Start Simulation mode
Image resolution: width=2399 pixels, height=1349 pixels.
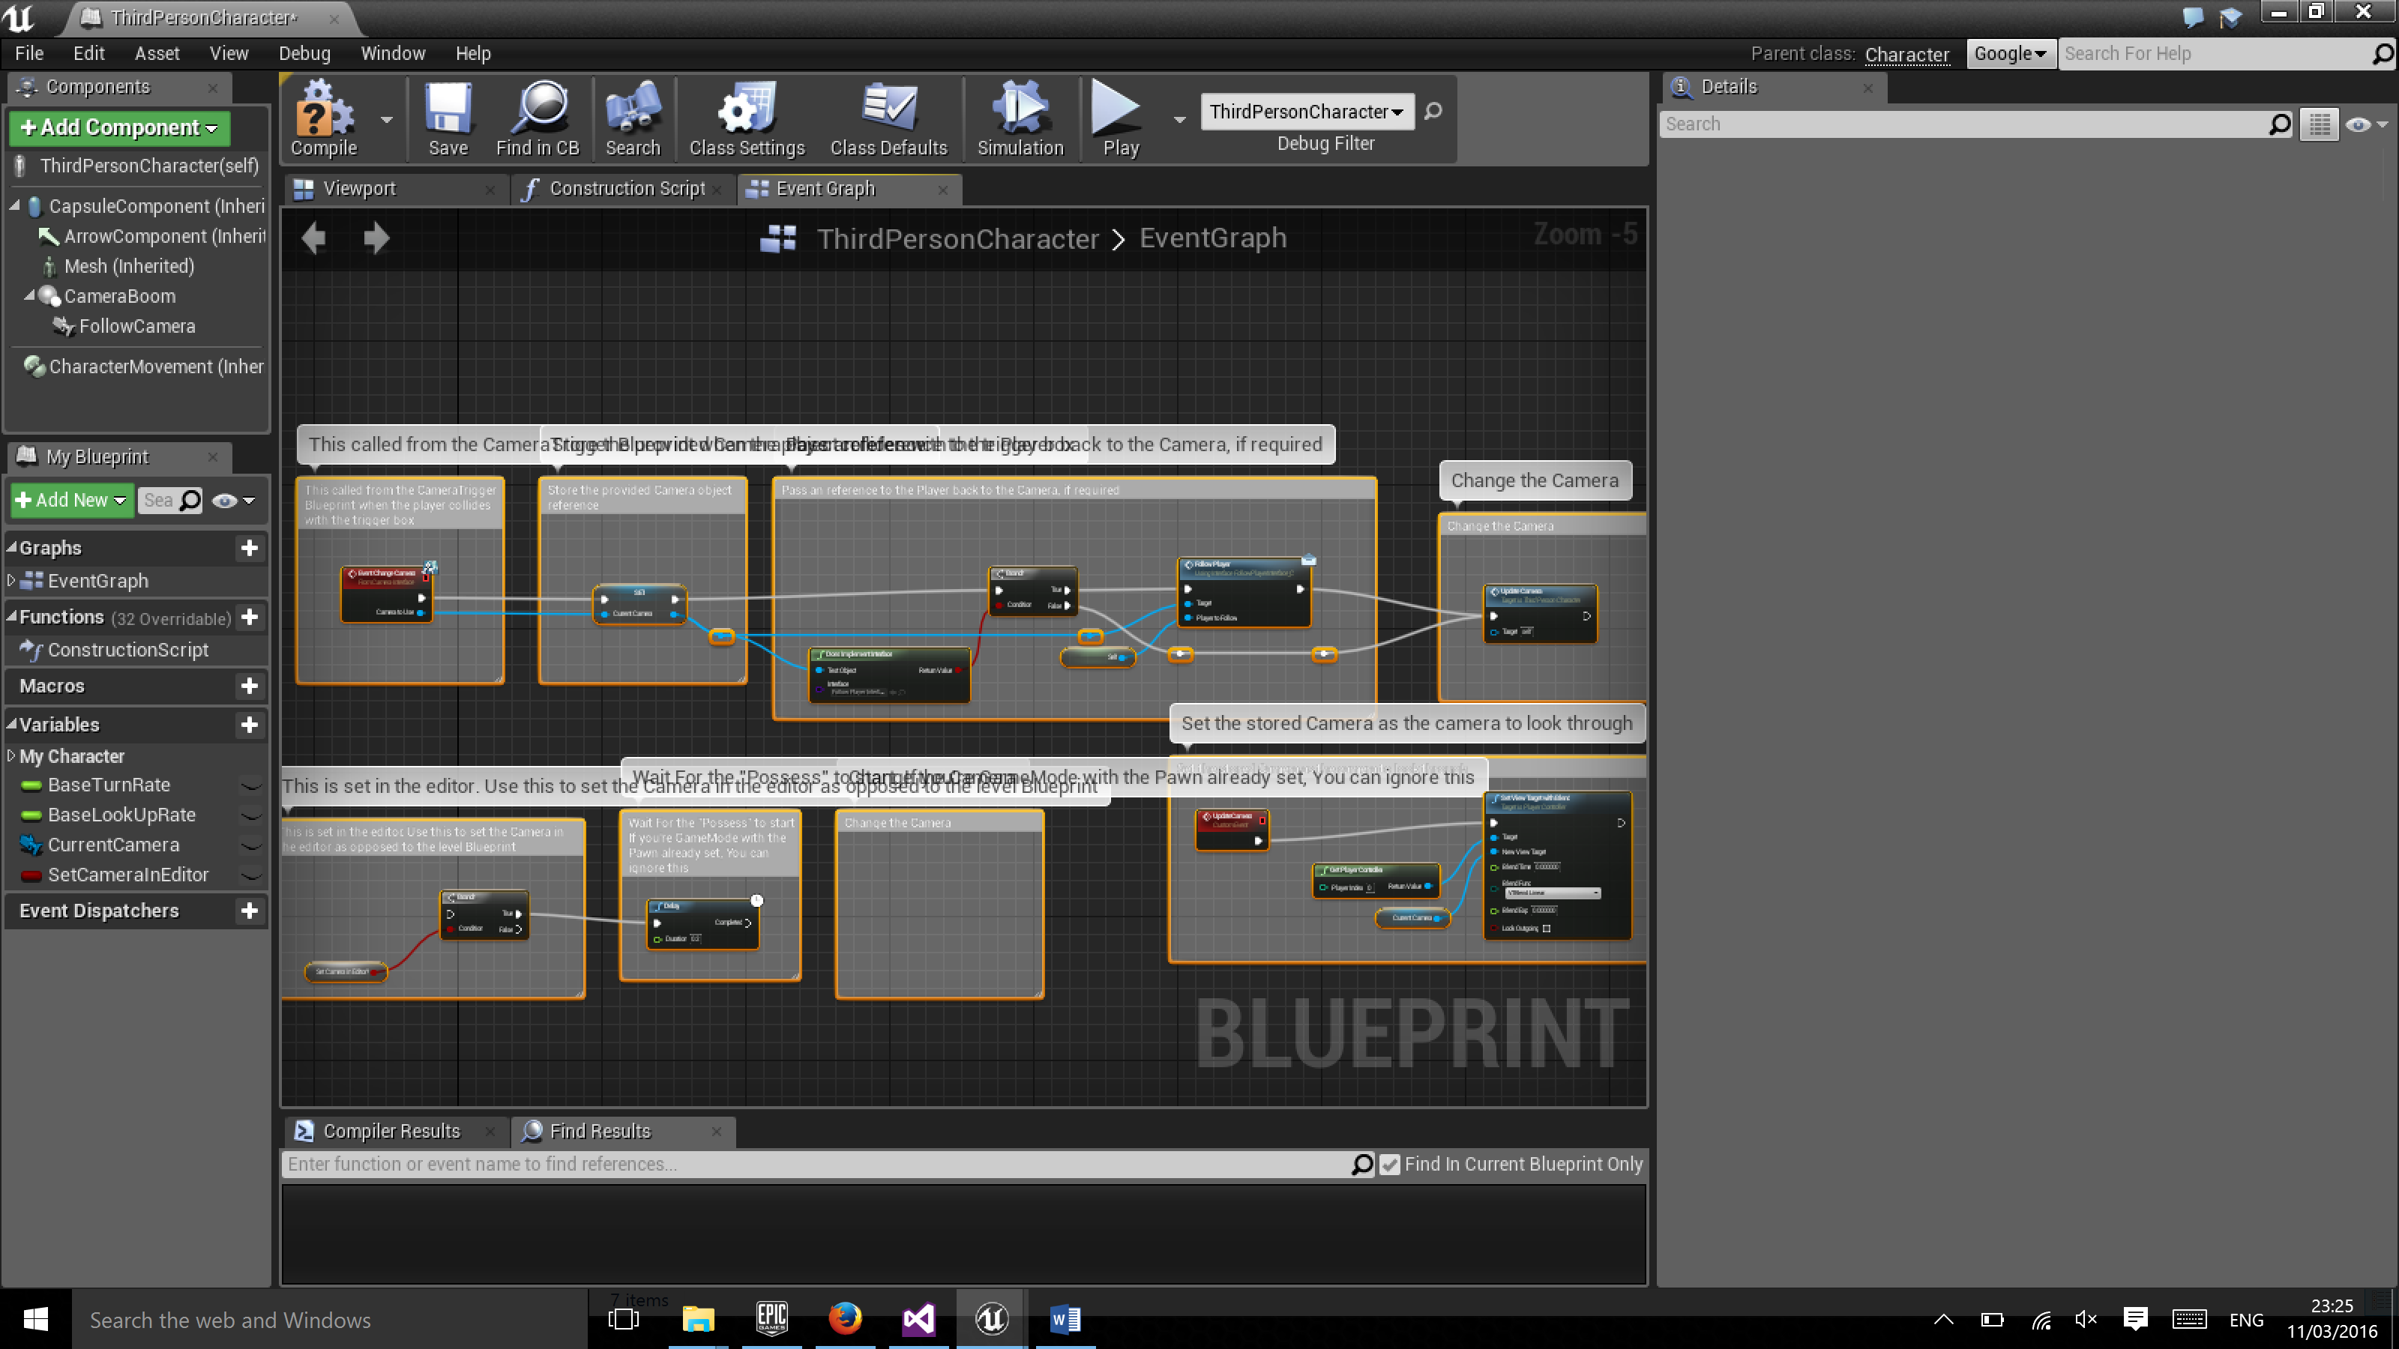(x=1020, y=120)
